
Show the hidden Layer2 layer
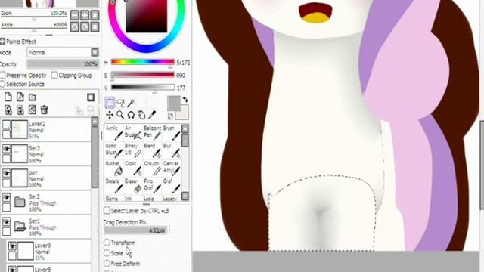(6, 125)
